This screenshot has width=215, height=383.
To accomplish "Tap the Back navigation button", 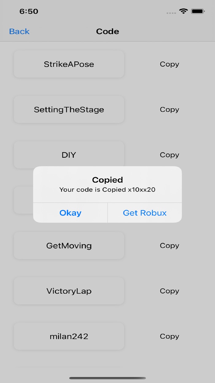I will coord(19,31).
